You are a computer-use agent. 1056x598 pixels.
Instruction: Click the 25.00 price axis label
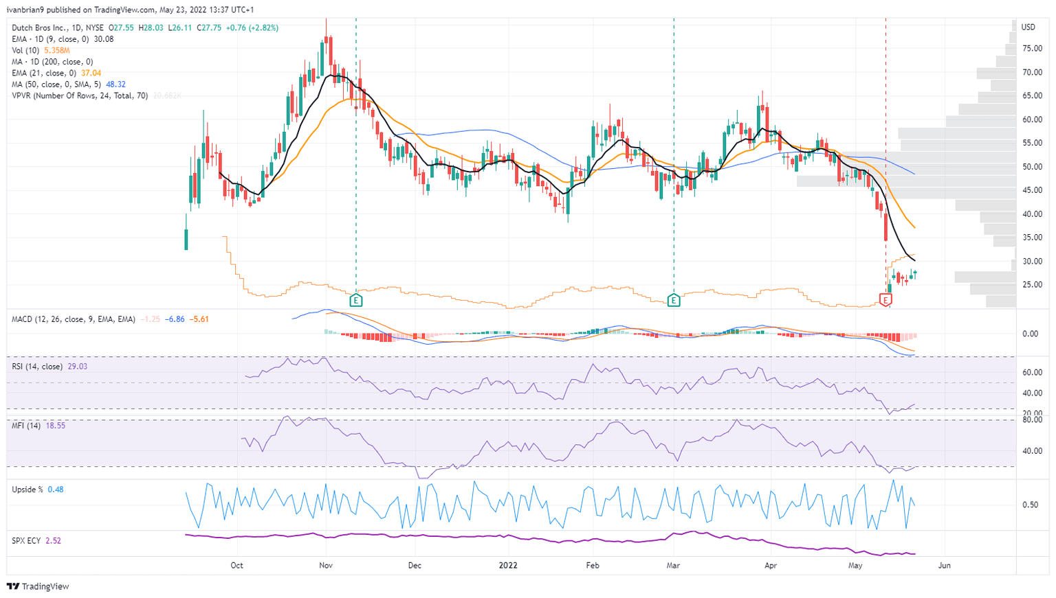click(x=1032, y=285)
